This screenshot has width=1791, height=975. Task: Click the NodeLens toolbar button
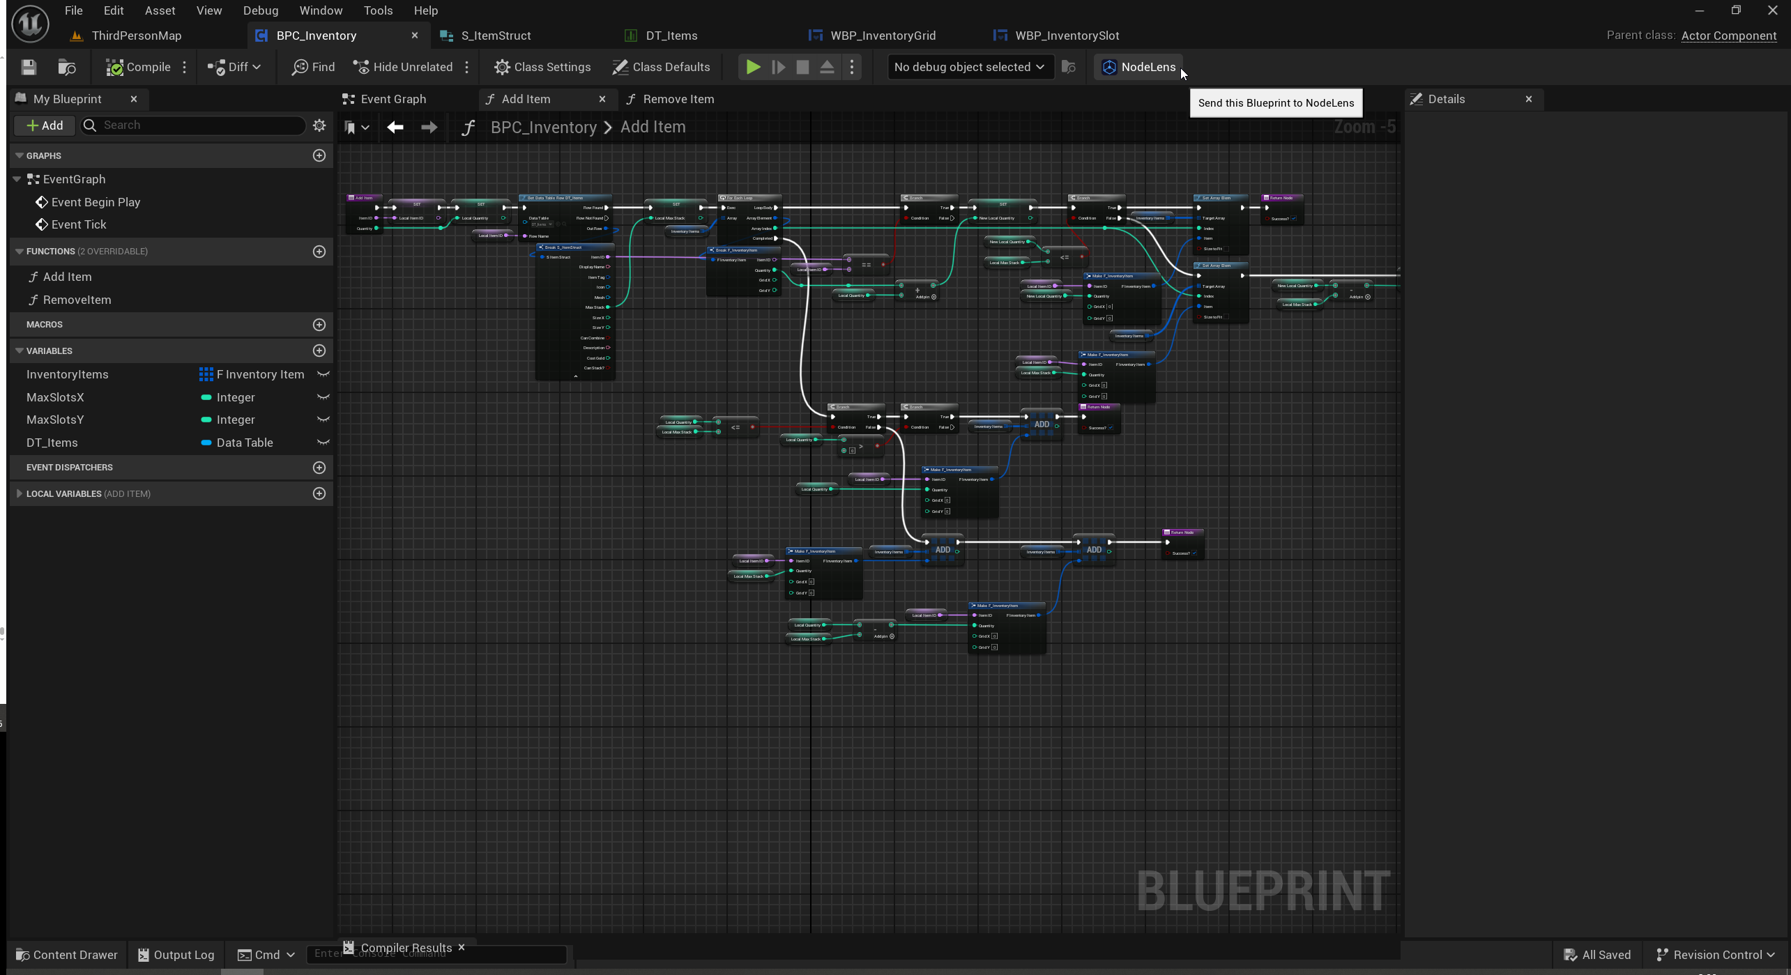(x=1138, y=67)
